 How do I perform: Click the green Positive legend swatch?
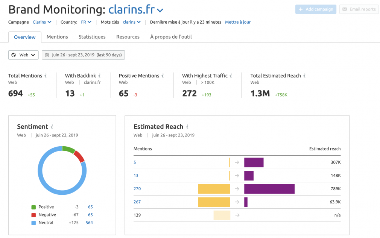(34, 207)
